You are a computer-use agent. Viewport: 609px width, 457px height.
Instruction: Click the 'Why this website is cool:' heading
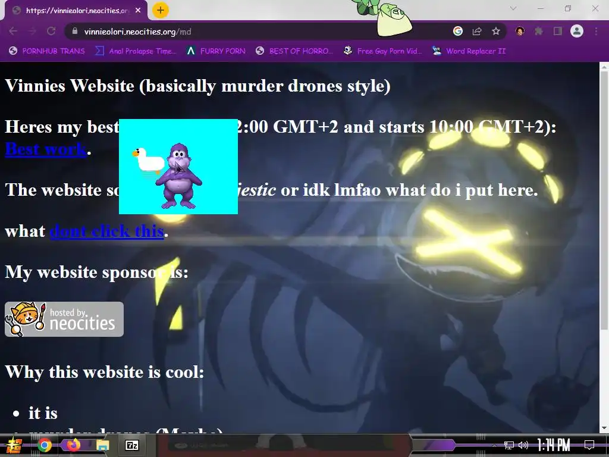[105, 371]
